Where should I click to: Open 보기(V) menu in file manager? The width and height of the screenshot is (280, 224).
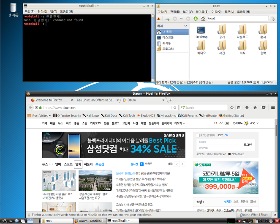click(188, 11)
